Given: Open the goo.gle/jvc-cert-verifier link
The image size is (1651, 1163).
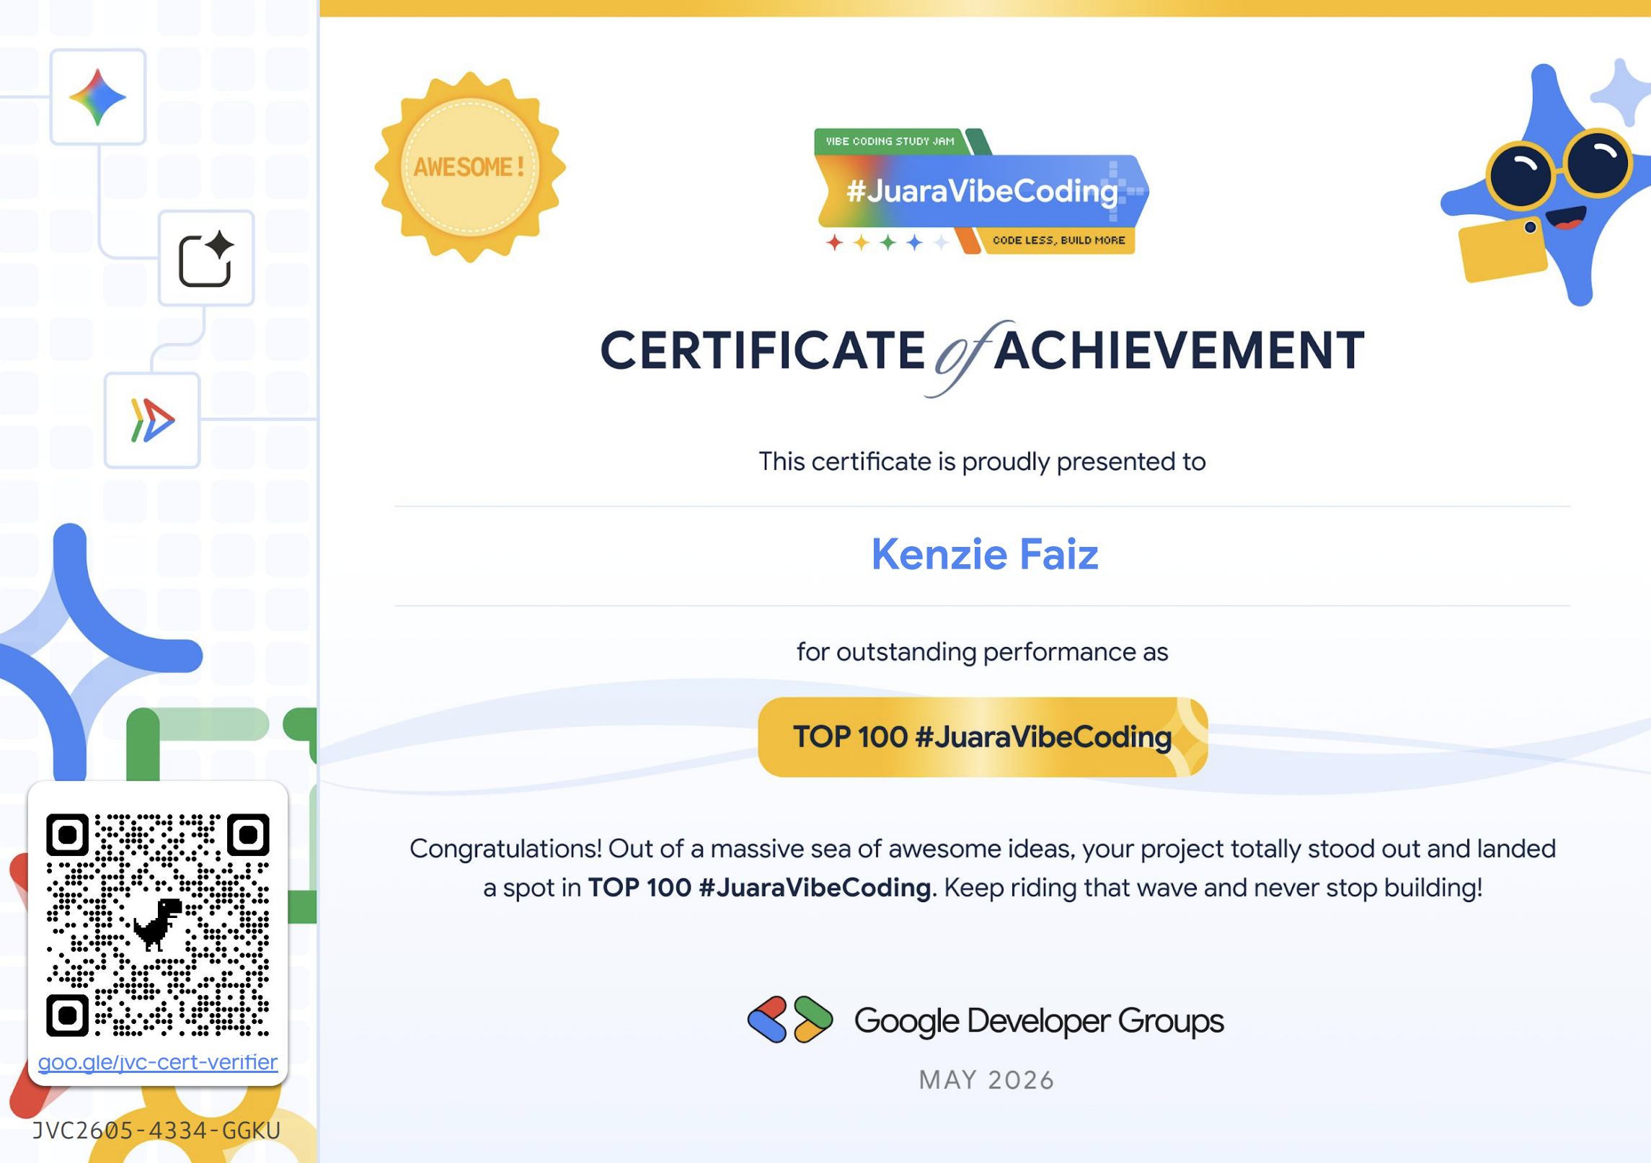Looking at the screenshot, I should pyautogui.click(x=158, y=1062).
